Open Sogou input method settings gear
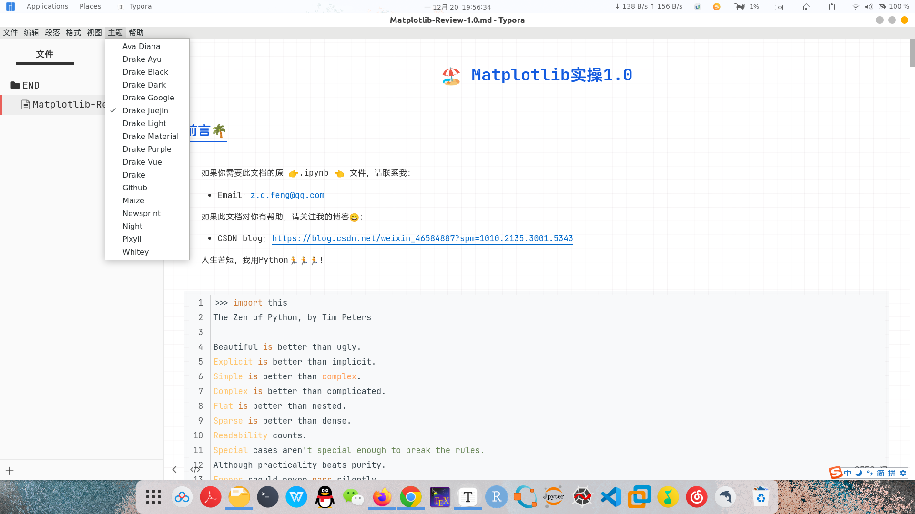Screen dimensions: 915x514 (904, 473)
